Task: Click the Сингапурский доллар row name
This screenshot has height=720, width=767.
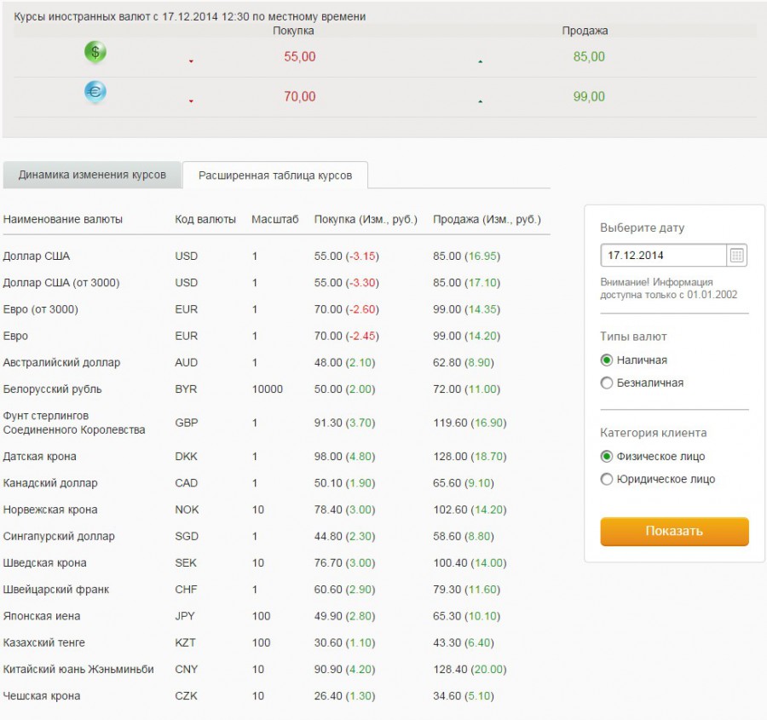Action: (x=59, y=536)
